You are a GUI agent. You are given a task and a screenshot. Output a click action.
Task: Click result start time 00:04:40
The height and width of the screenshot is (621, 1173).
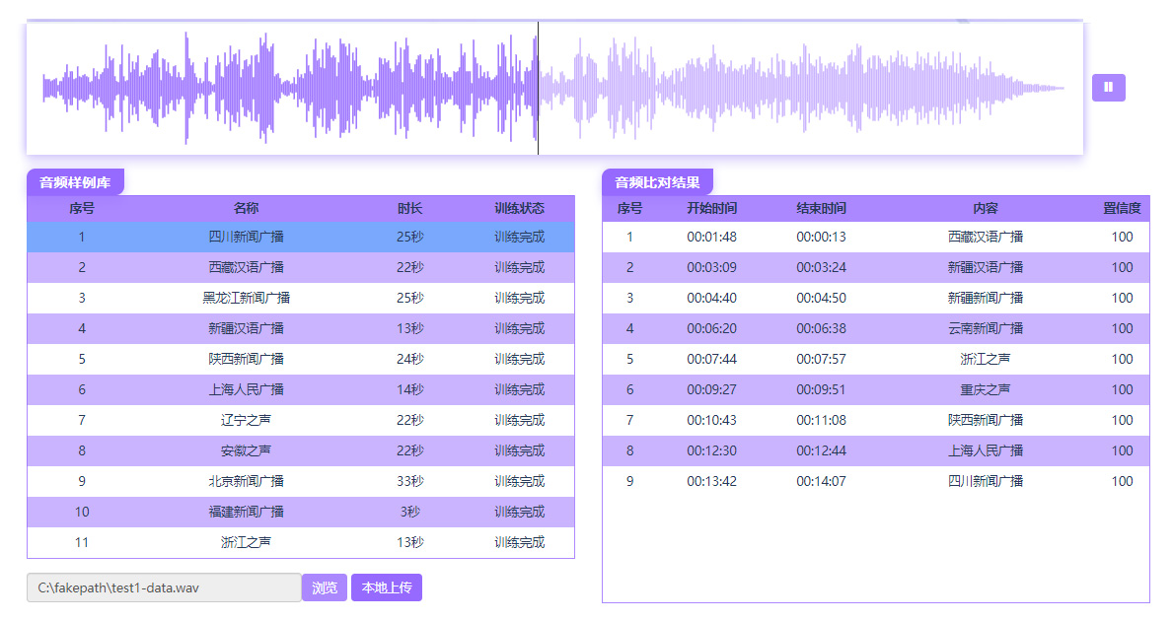711,298
